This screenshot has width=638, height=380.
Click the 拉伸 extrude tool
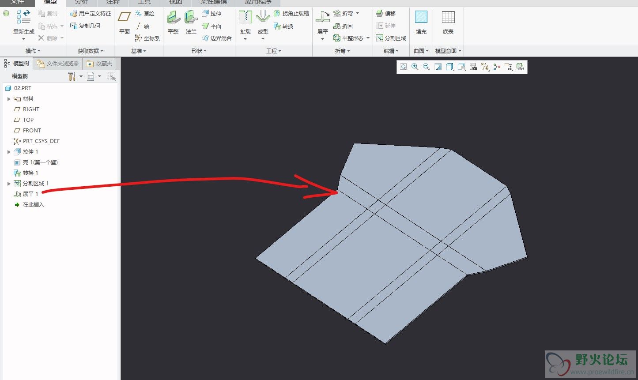[x=211, y=14]
